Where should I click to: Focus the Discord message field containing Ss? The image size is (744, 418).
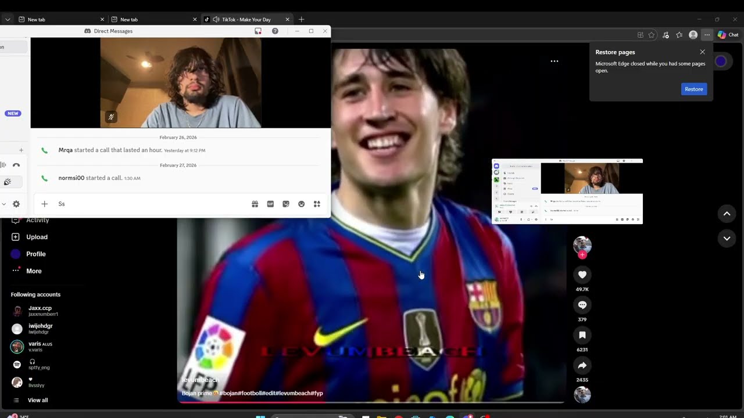coord(151,204)
